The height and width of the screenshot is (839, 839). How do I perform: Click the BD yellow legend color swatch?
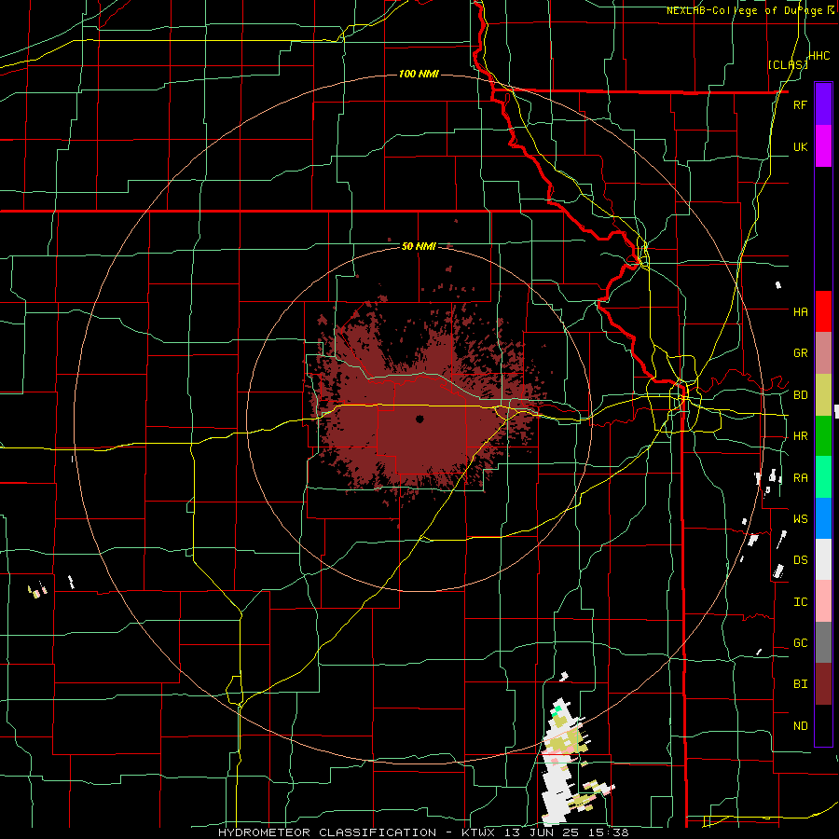coord(823,395)
